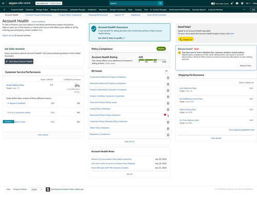Screen dimensions: 257x197
Task: Open the store and marketplace selector
Action: [x=49, y=3]
